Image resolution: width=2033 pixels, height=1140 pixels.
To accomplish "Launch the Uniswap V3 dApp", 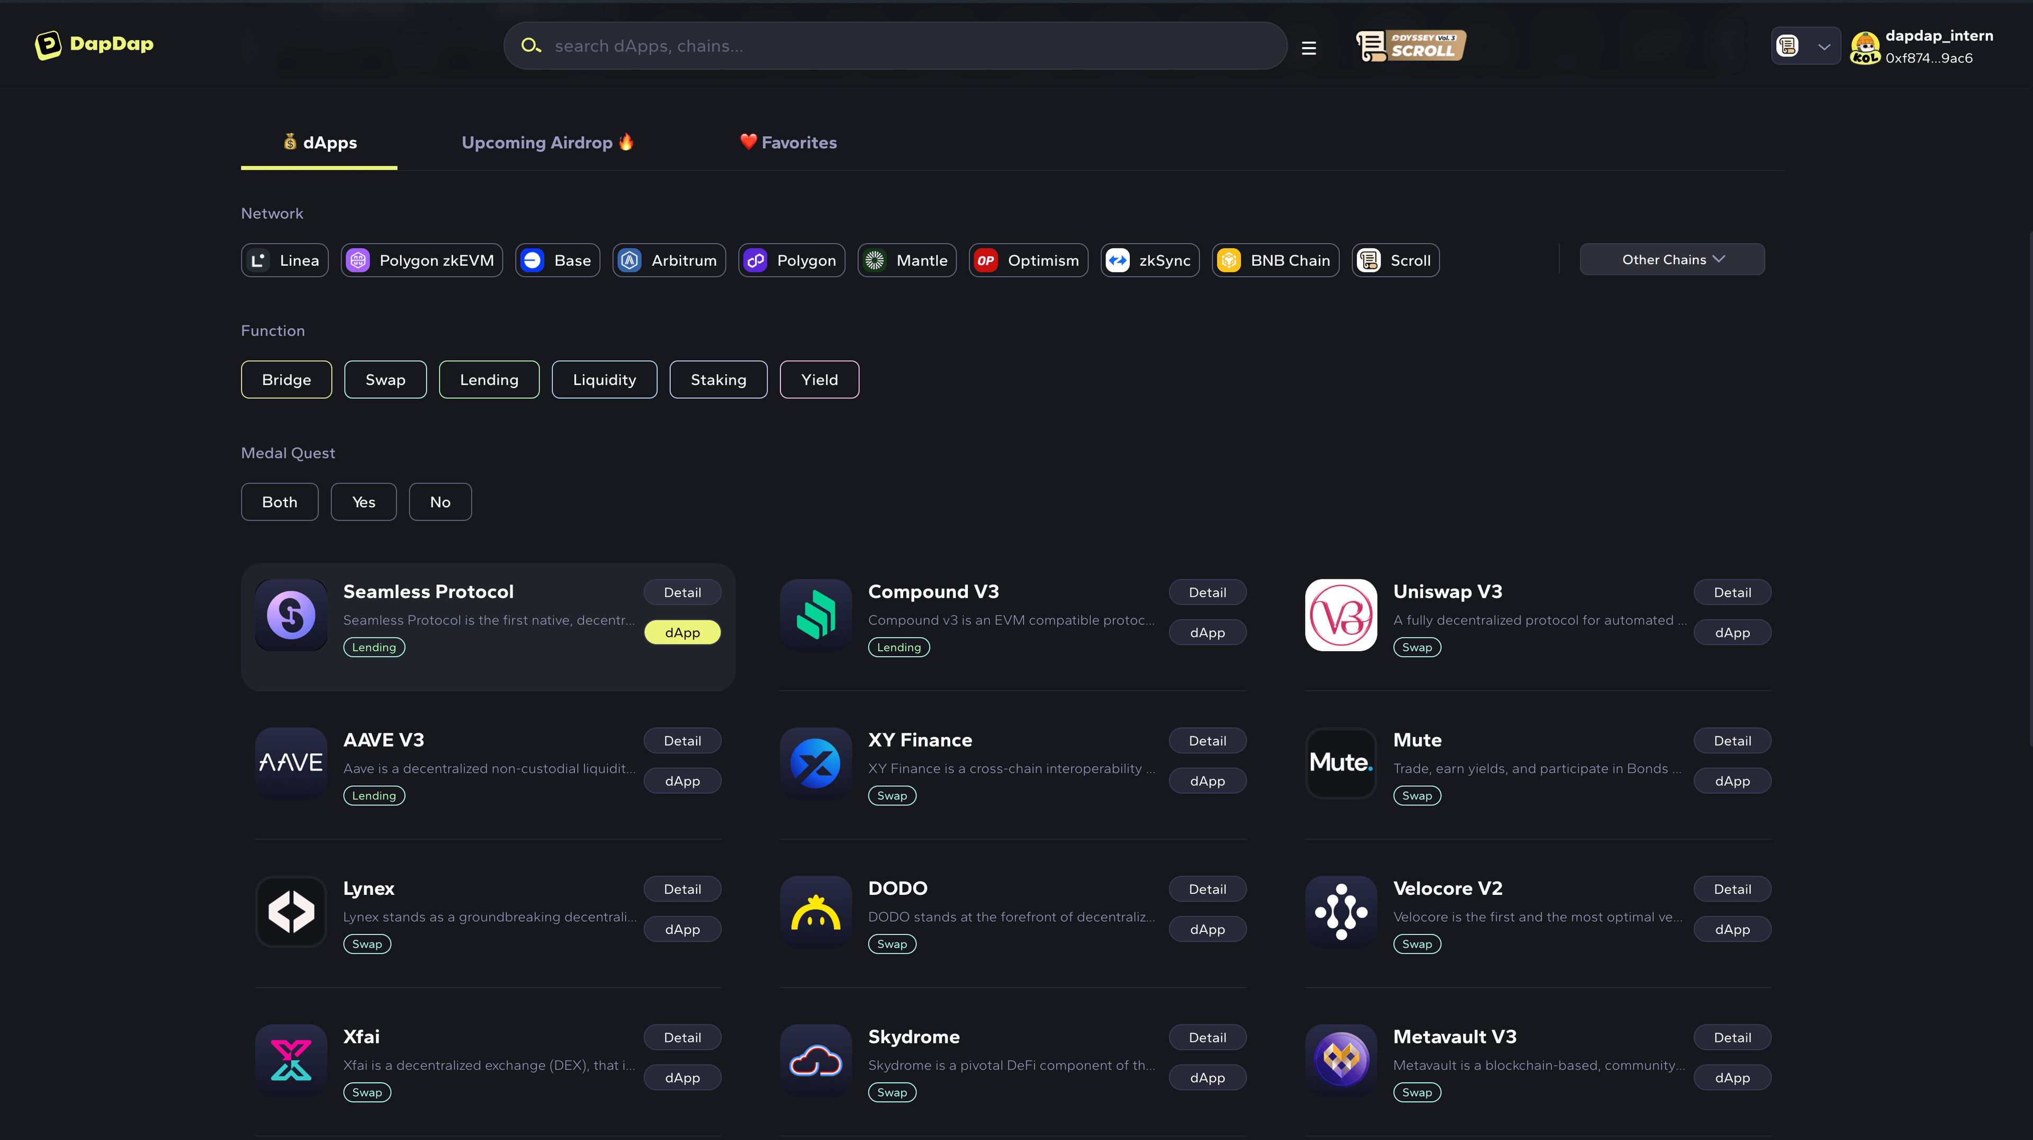I will 1732,632.
